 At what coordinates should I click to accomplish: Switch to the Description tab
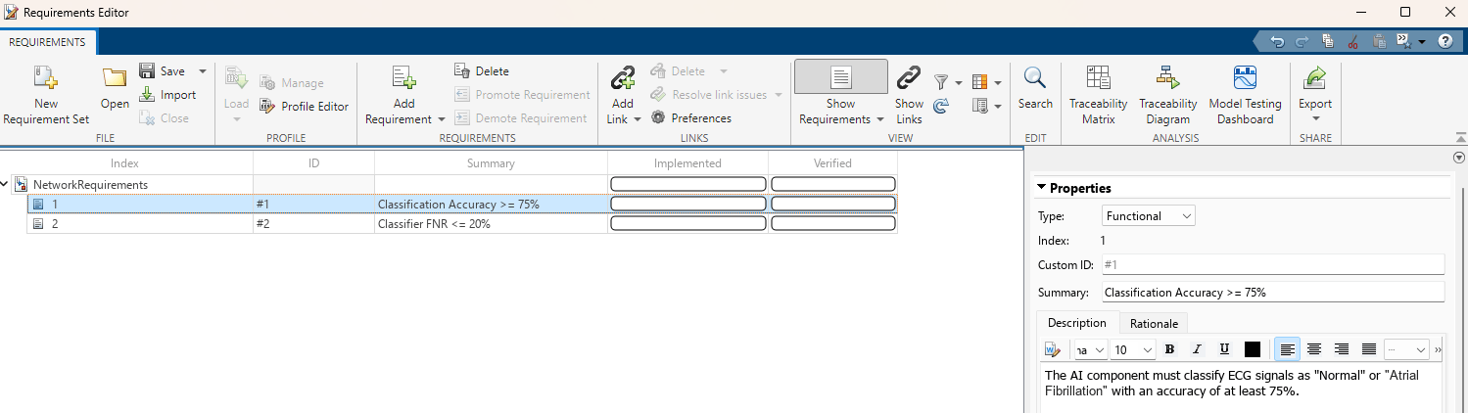click(1077, 323)
